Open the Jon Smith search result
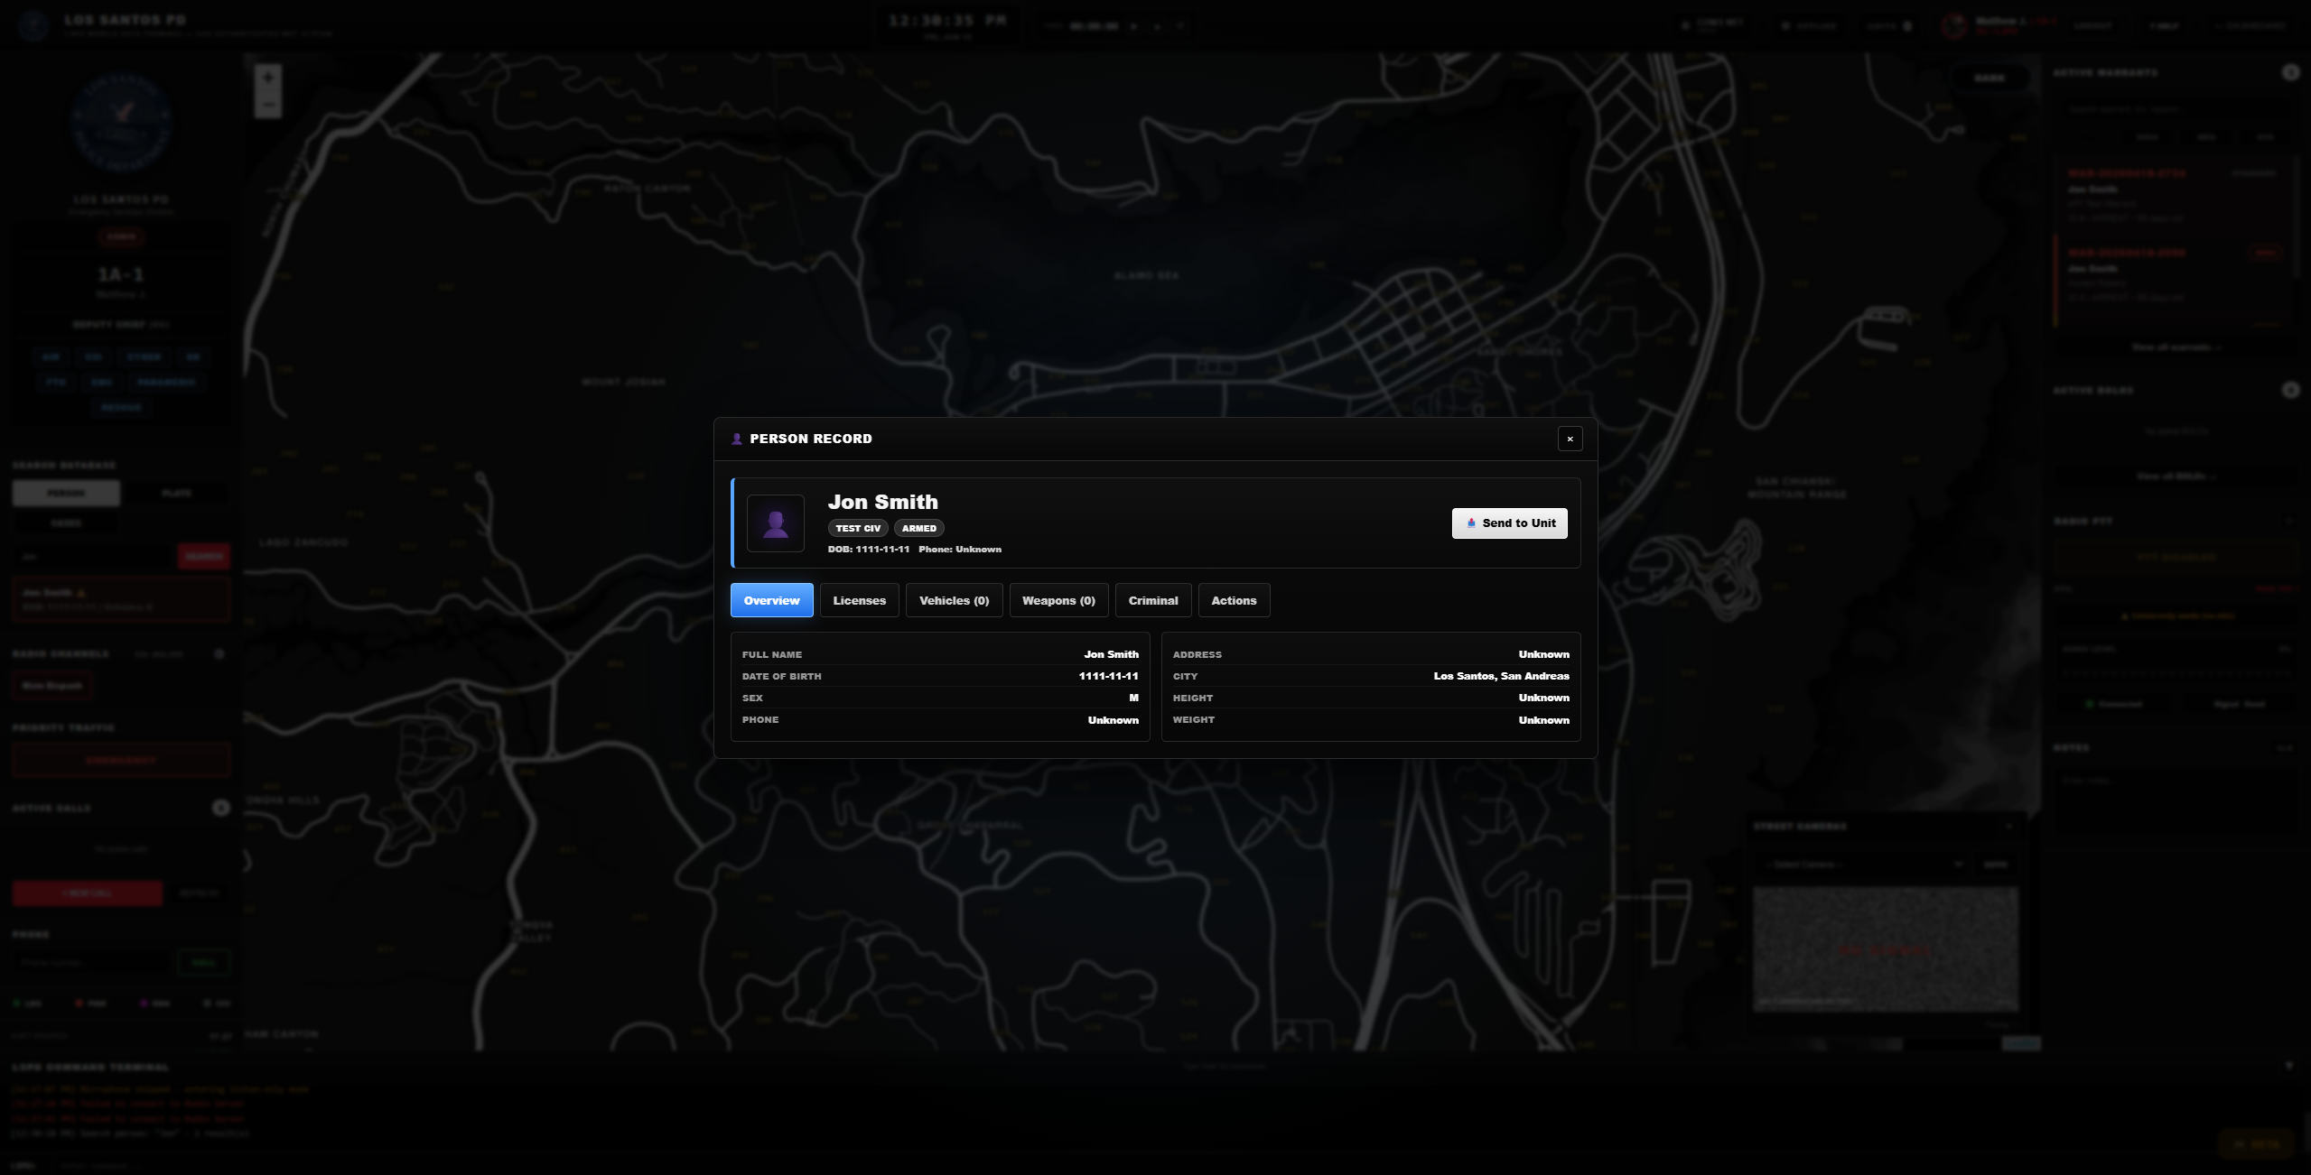 [121, 599]
